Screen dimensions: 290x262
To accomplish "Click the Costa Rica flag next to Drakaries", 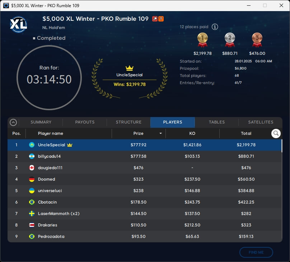I will (x=32, y=225).
